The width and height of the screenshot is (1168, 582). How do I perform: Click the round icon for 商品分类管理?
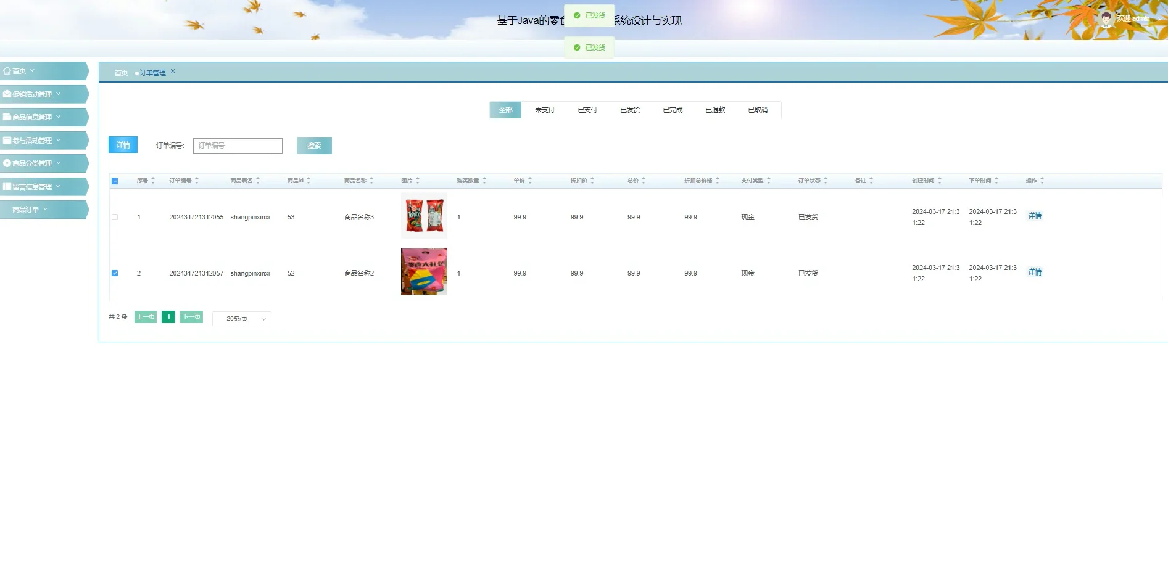pos(7,163)
